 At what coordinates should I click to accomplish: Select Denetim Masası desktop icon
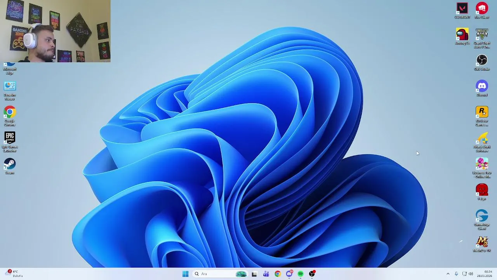pos(10,91)
